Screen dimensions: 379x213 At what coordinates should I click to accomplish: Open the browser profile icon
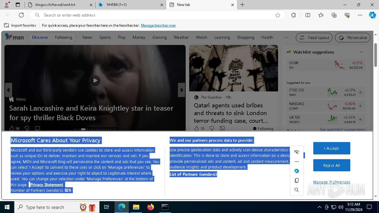[7, 5]
